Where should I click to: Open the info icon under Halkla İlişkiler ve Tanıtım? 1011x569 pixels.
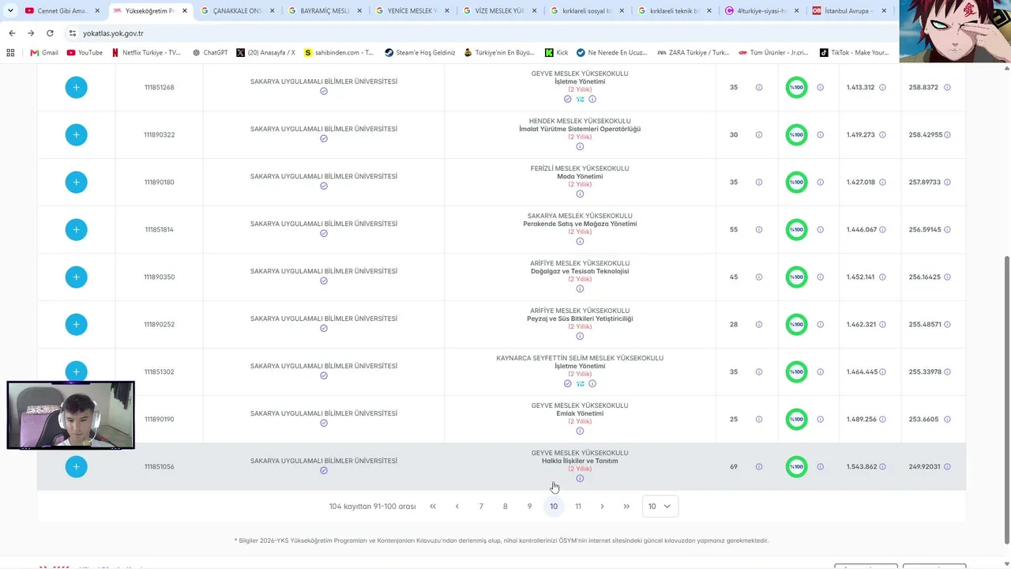(x=580, y=478)
